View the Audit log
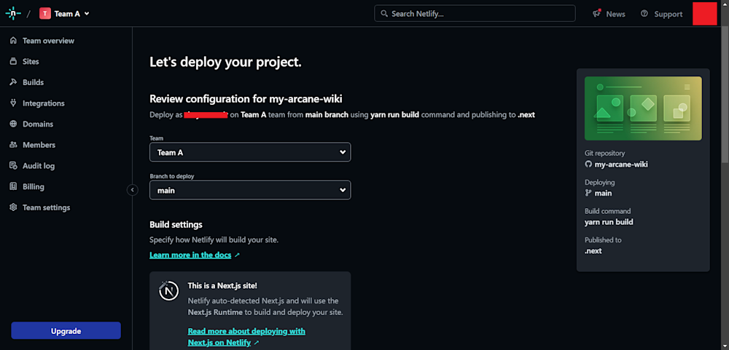 [39, 166]
